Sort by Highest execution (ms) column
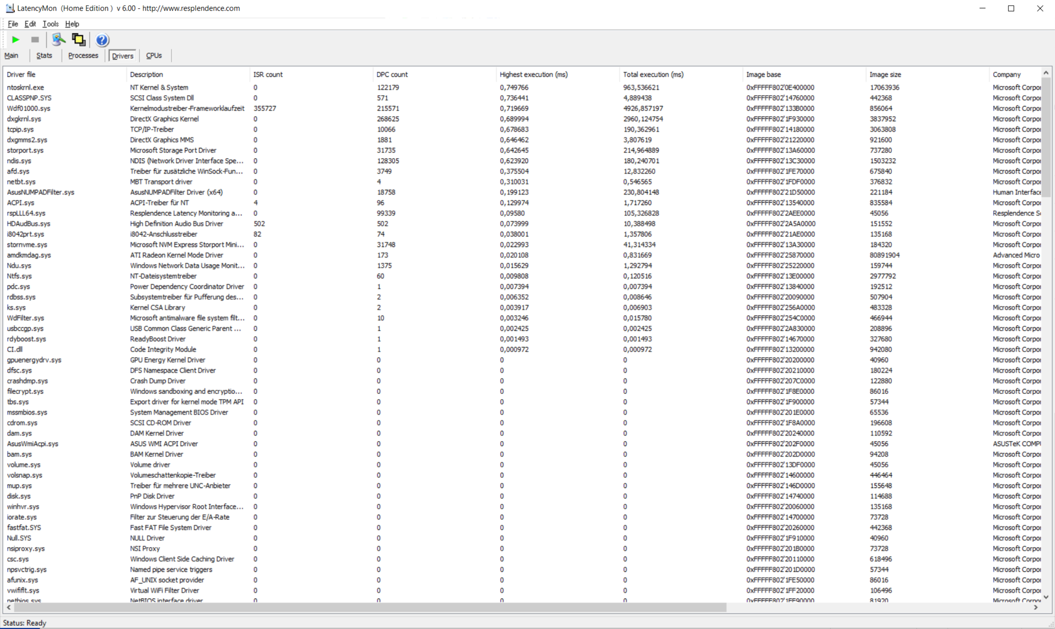The width and height of the screenshot is (1055, 629). [x=534, y=75]
